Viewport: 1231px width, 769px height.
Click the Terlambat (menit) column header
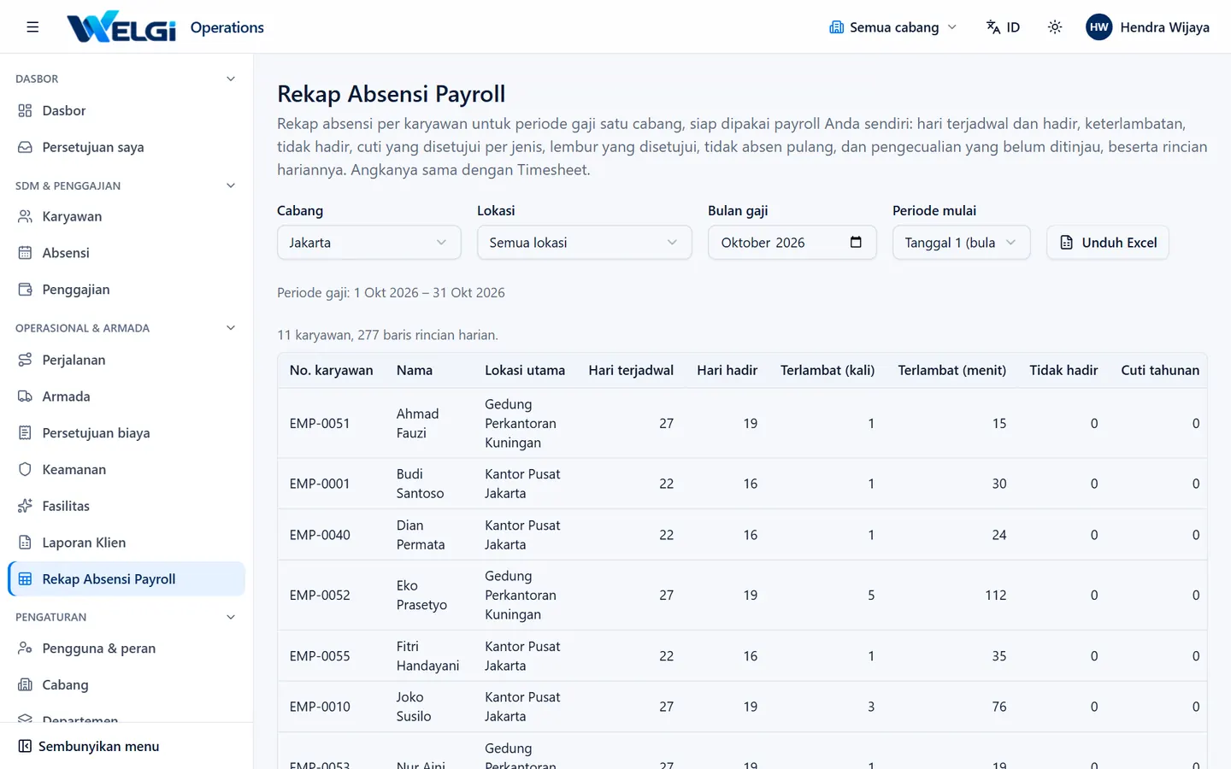coord(952,371)
